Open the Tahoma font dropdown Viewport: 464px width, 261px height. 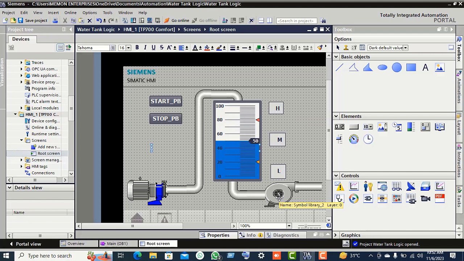point(113,48)
